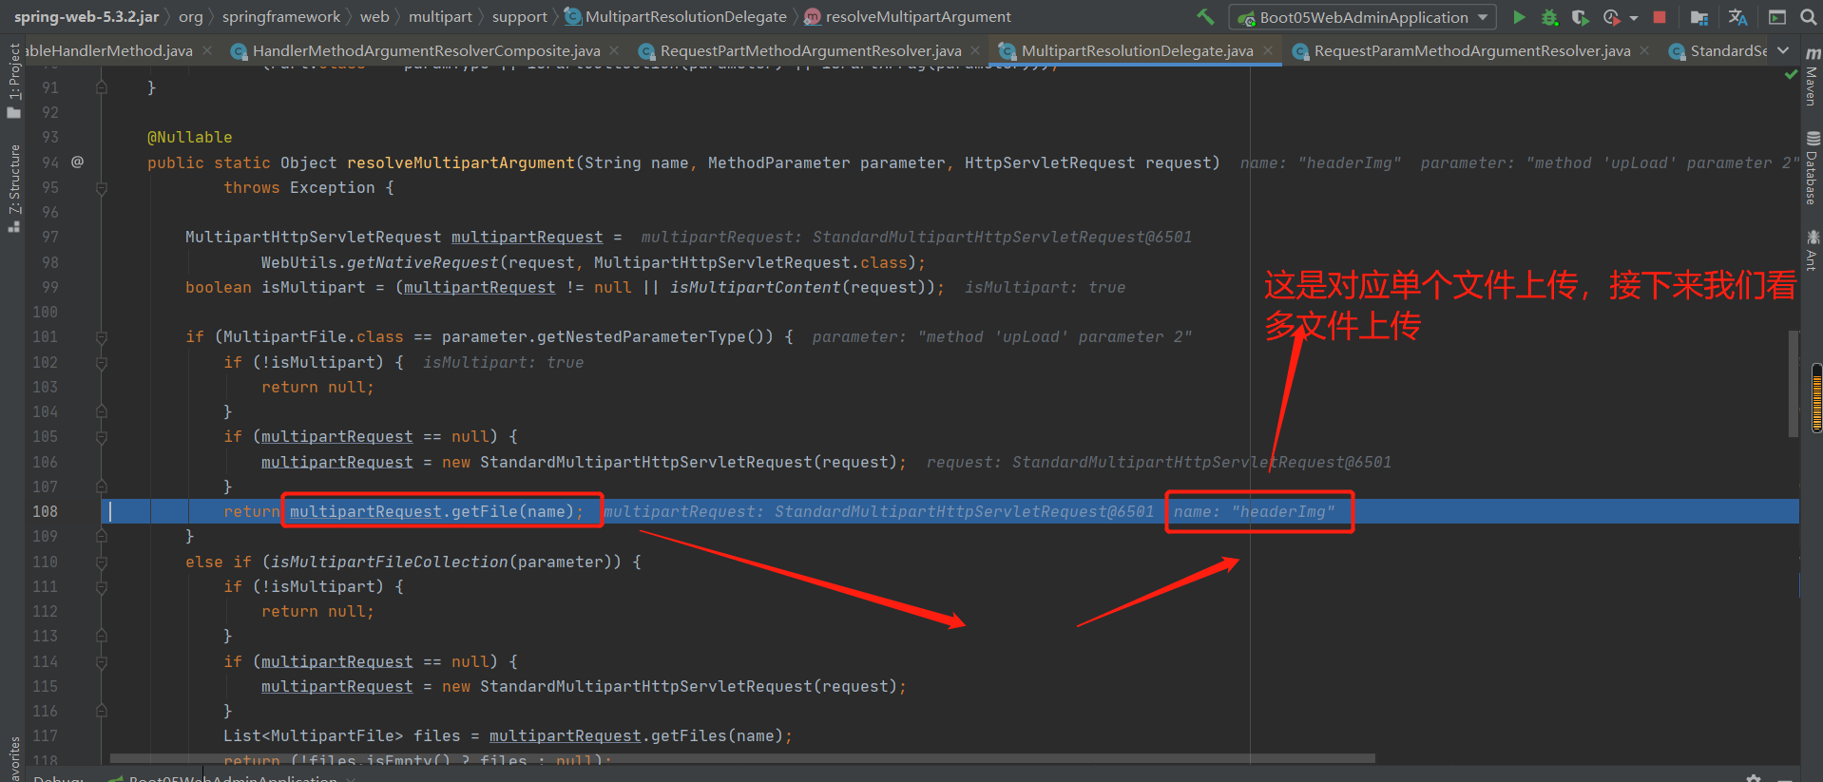
Task: Click isMultipartContent(request) on line 99
Action: click(x=802, y=287)
